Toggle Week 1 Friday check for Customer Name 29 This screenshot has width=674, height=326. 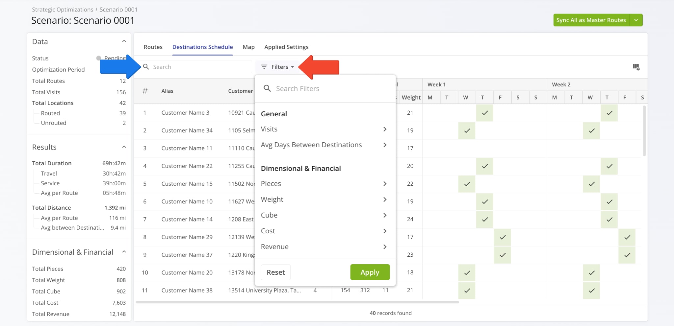coord(502,237)
